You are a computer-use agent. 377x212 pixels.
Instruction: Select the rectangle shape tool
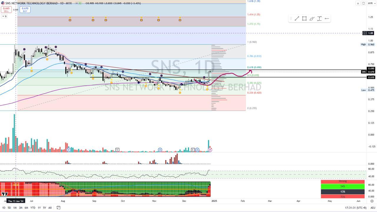click(304, 19)
